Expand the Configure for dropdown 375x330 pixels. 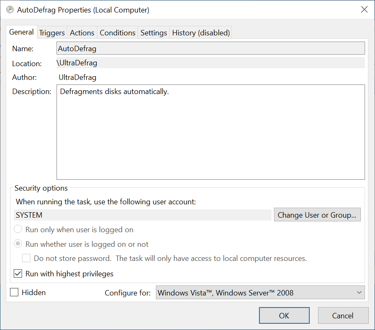[260, 293]
